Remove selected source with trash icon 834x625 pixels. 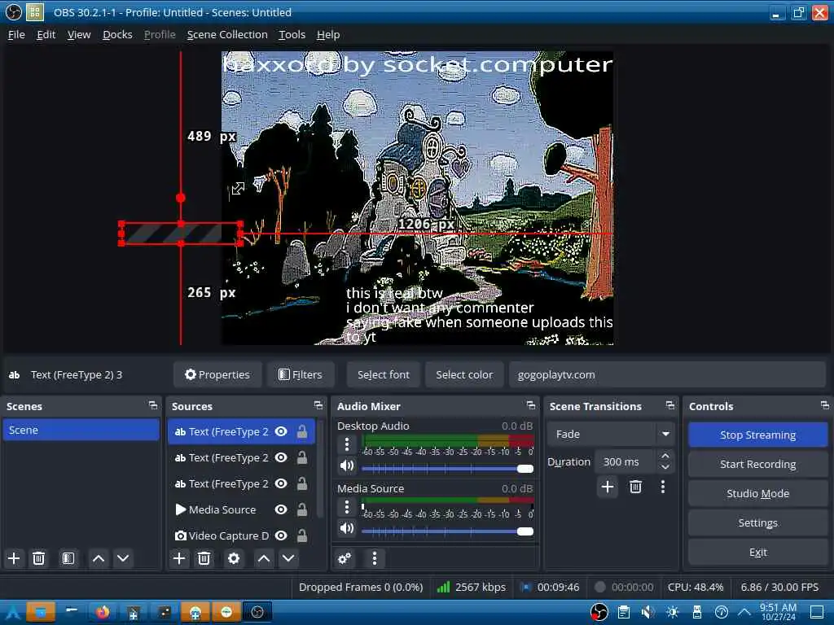204,558
